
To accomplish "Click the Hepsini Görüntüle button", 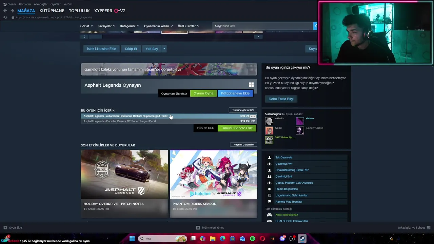I will click(x=243, y=145).
